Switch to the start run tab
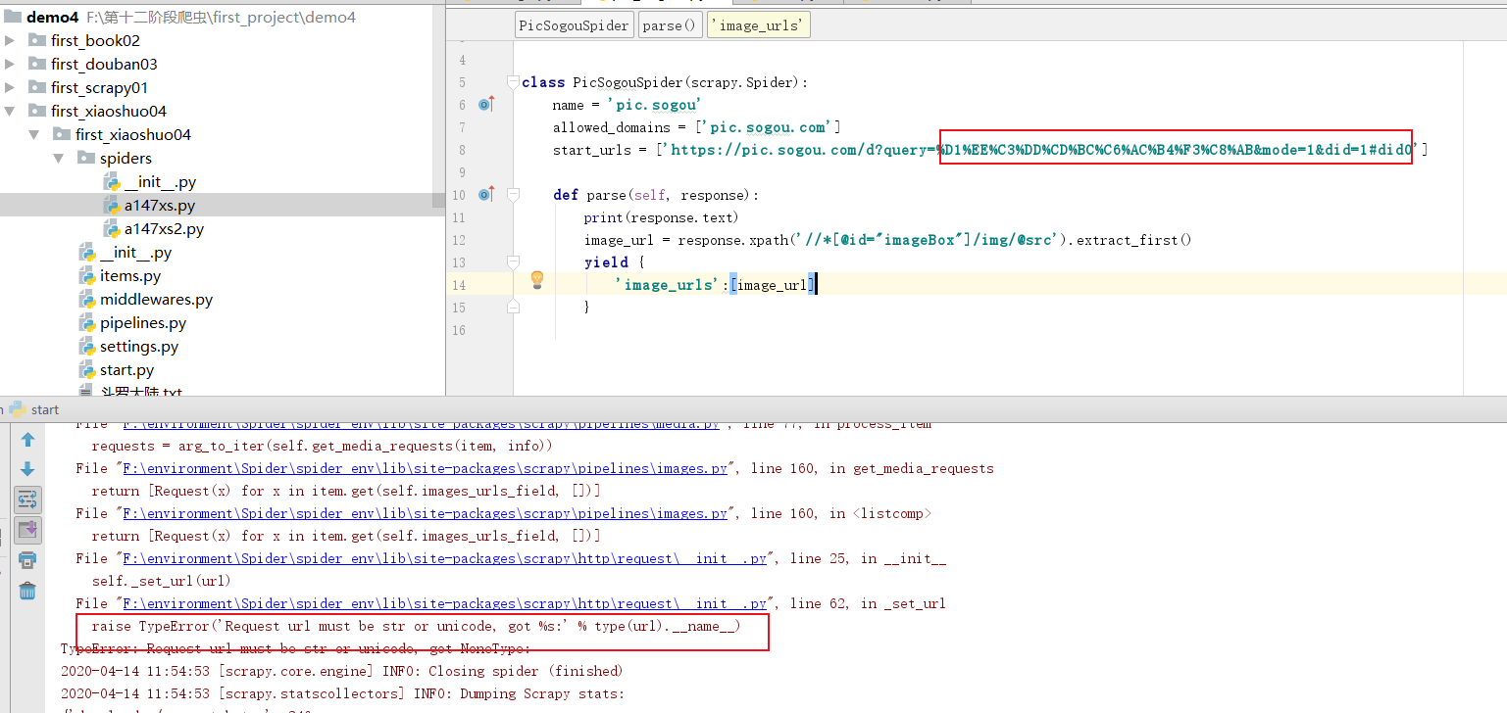Viewport: 1507px width, 713px height. [x=33, y=409]
